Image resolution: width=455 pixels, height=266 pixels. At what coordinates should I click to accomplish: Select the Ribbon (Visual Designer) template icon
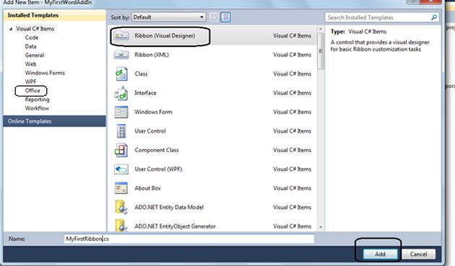tap(121, 35)
